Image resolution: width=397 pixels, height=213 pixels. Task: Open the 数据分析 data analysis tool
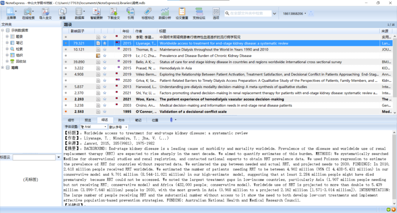[165, 13]
